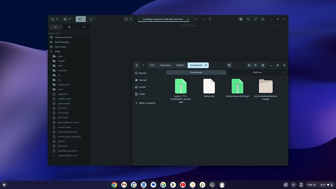Select the fedora.bin file
Image resolution: width=336 pixels, height=189 pixels.
click(x=209, y=88)
